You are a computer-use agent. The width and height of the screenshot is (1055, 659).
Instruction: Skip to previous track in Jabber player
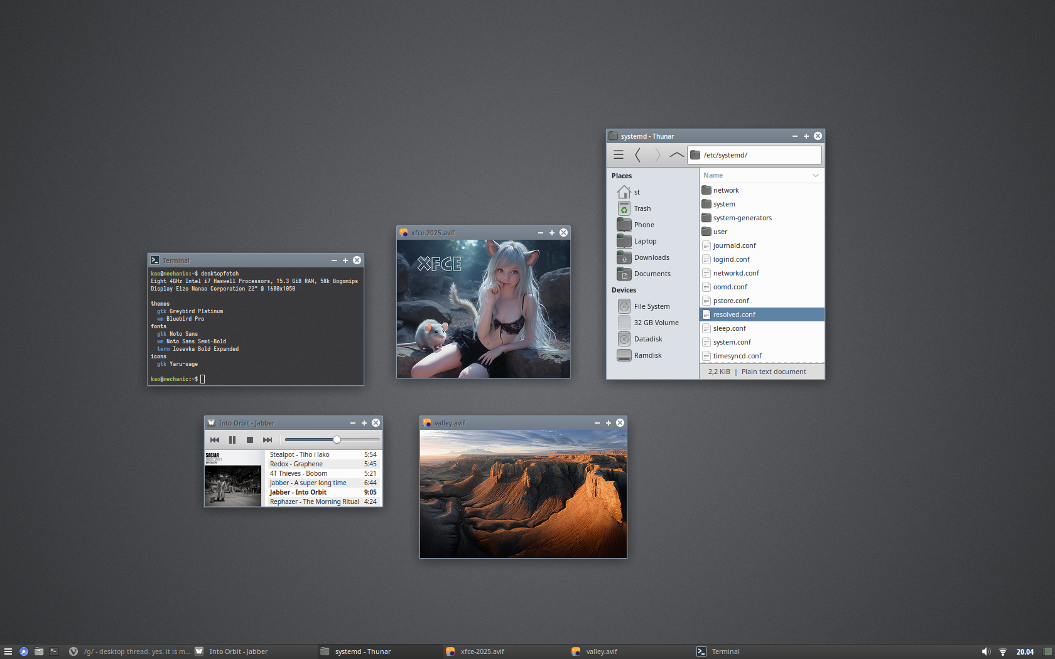pos(215,440)
